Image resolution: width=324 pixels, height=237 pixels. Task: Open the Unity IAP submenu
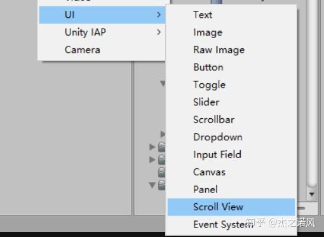102,32
